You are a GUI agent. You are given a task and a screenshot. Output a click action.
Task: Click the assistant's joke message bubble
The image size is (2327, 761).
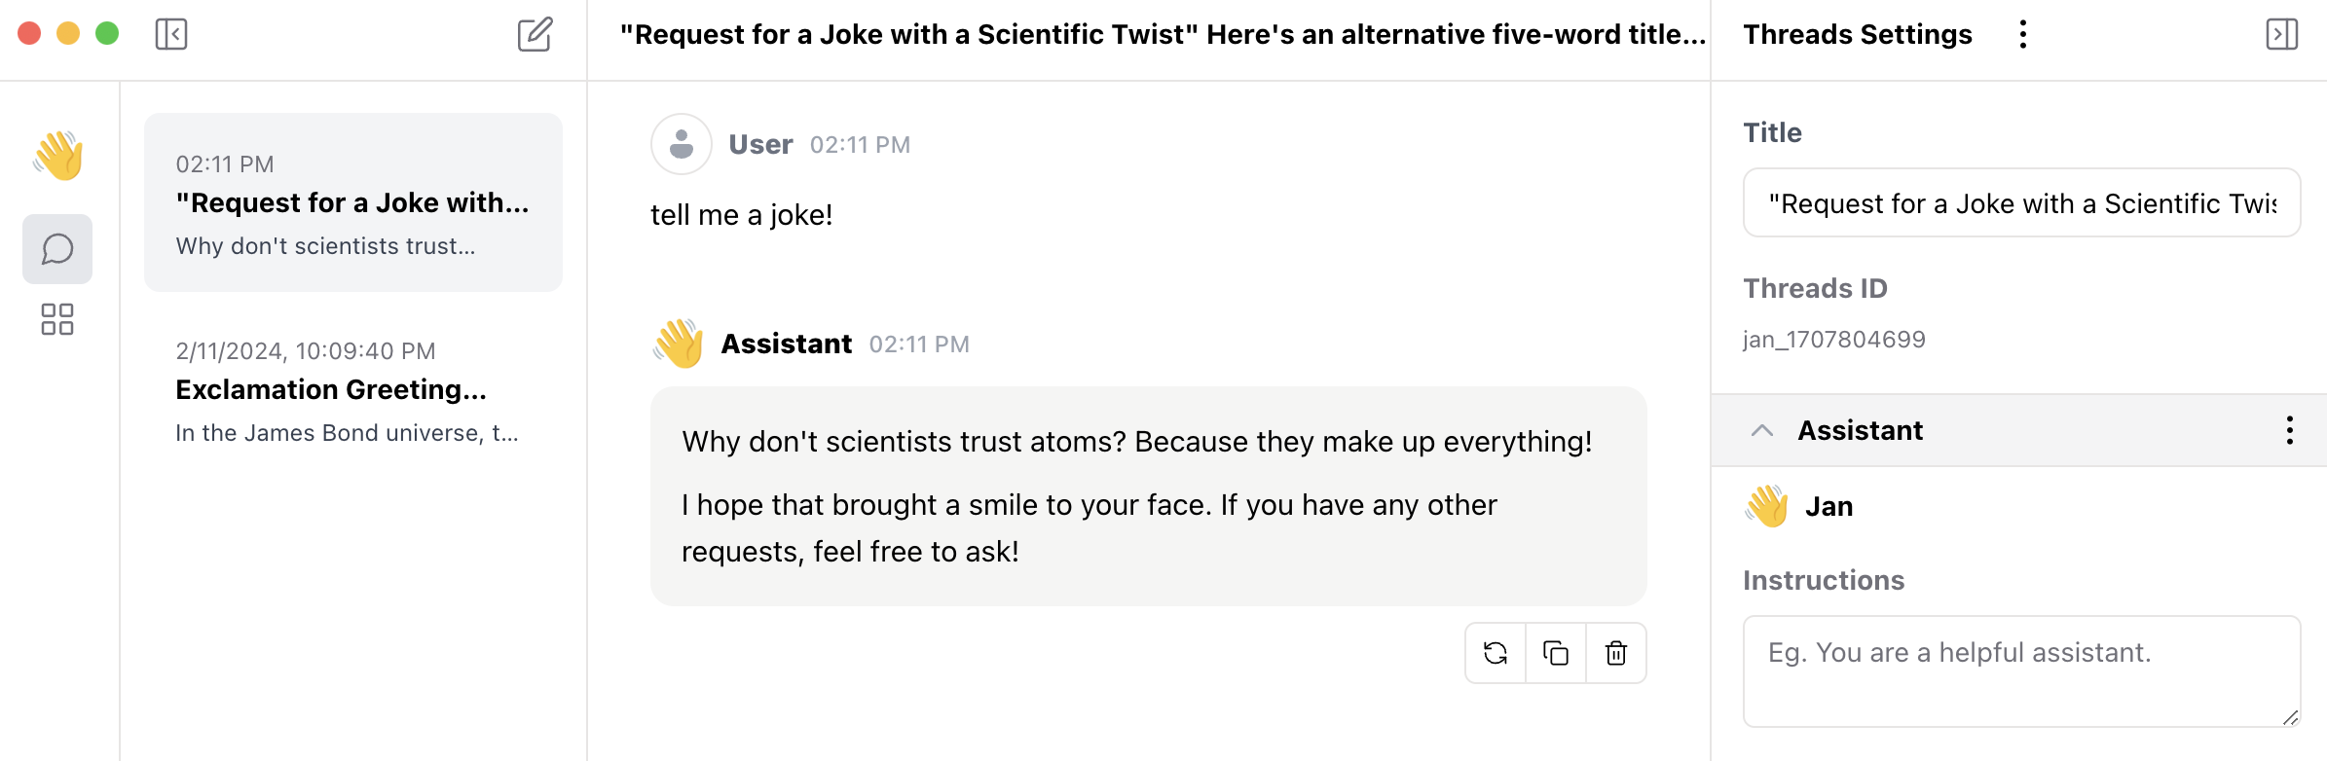pos(1148,496)
